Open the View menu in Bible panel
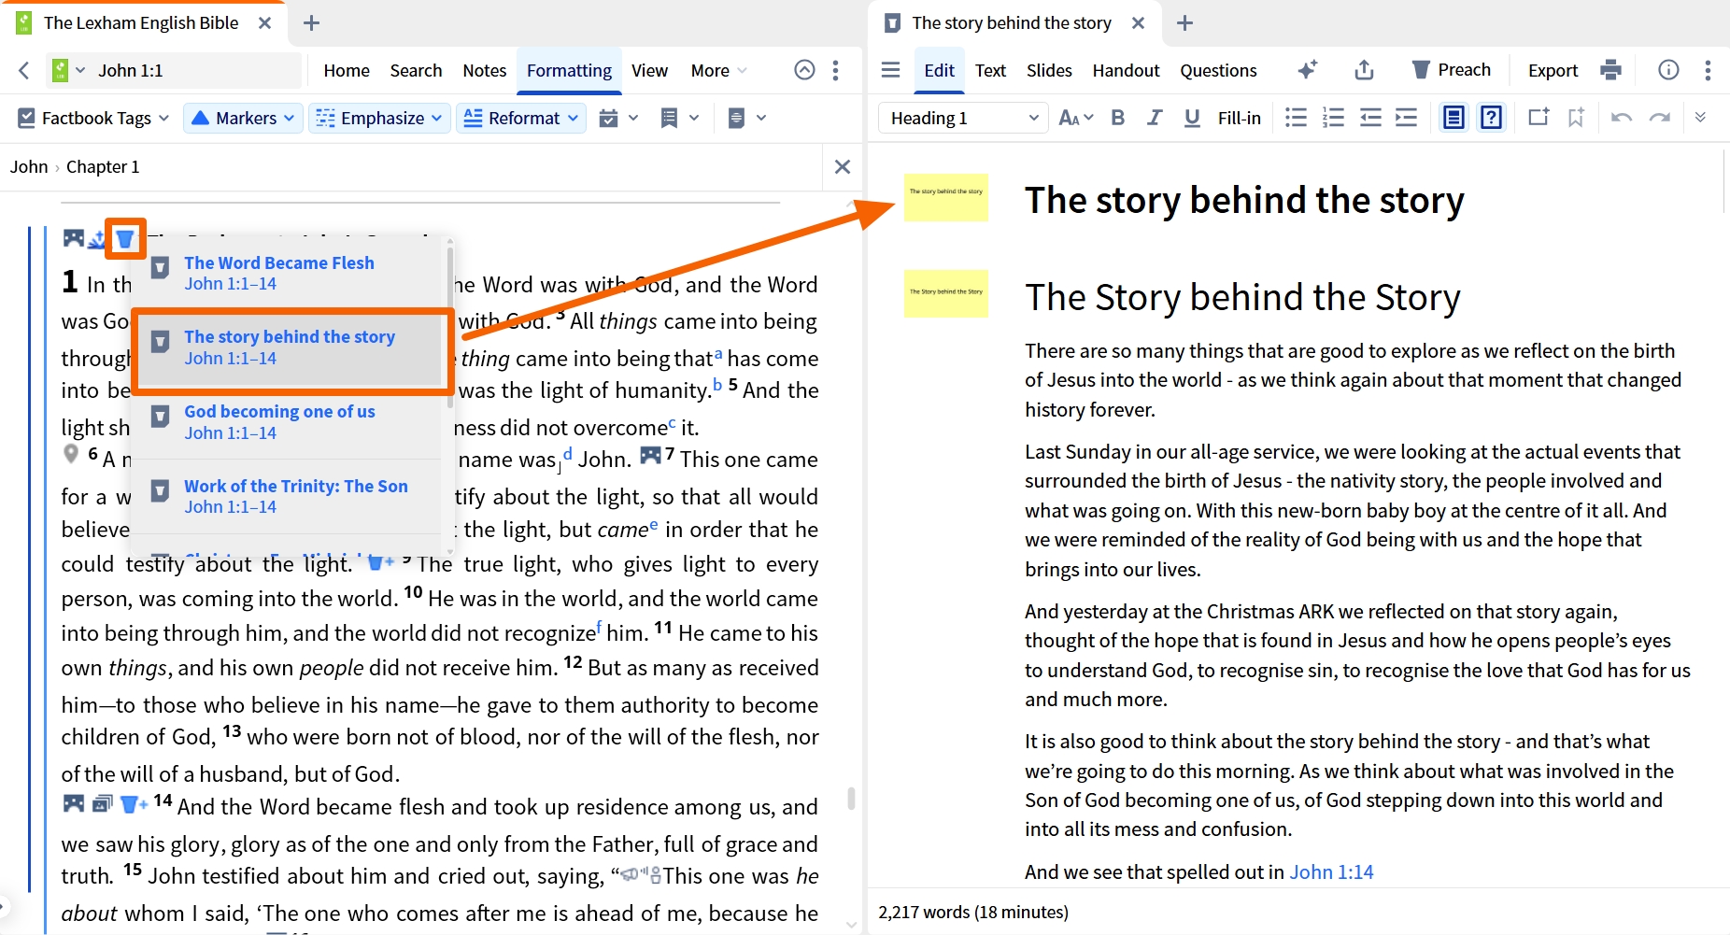The height and width of the screenshot is (935, 1730). click(x=649, y=70)
